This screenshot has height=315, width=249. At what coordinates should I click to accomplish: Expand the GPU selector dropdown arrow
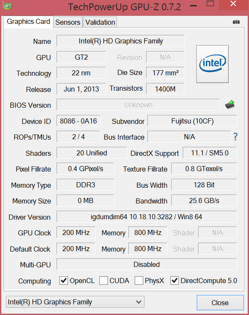[x=139, y=302]
